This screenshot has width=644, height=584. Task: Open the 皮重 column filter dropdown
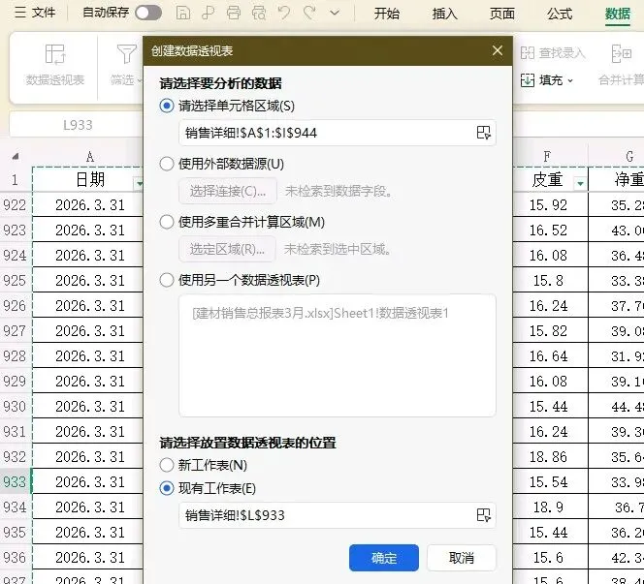[x=580, y=183]
